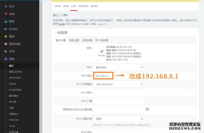
Task: Open 诊断 submenu entry
Action: pyautogui.click(x=11, y=108)
